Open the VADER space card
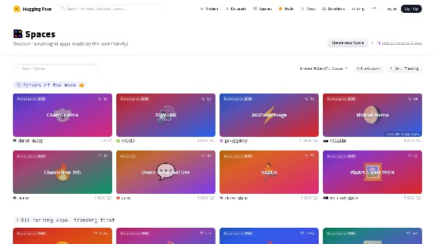The image size is (435, 244). pyautogui.click(x=269, y=172)
